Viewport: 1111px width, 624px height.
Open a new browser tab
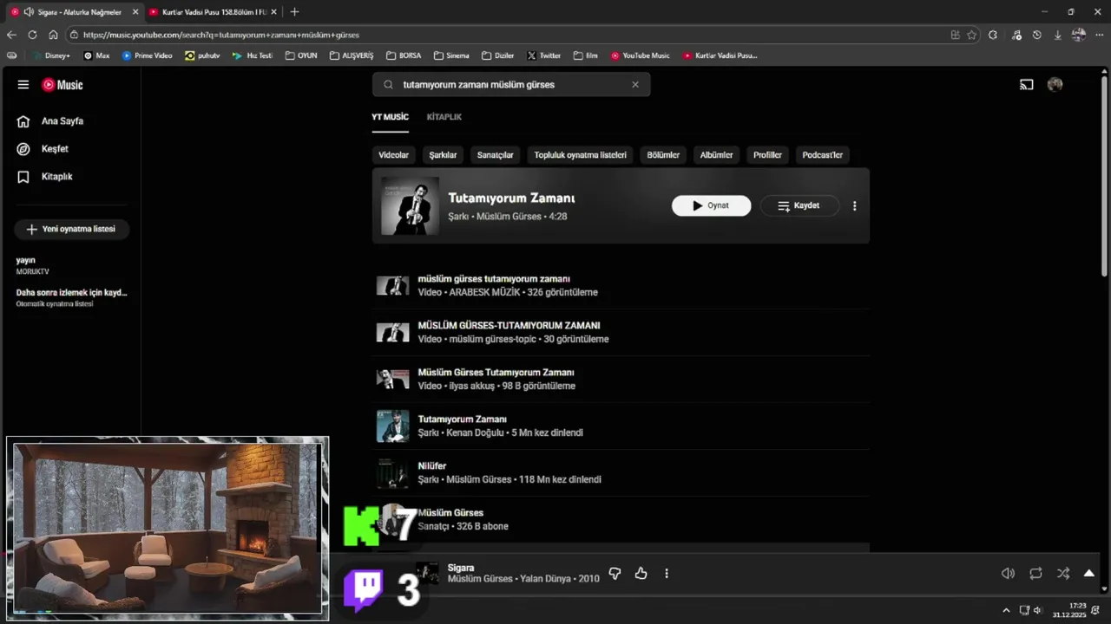click(294, 12)
